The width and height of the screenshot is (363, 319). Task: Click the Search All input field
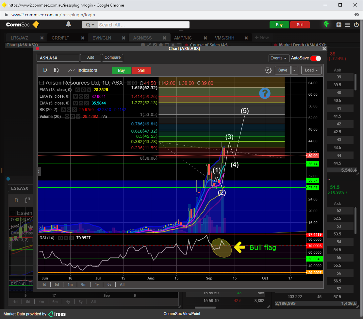click(143, 25)
